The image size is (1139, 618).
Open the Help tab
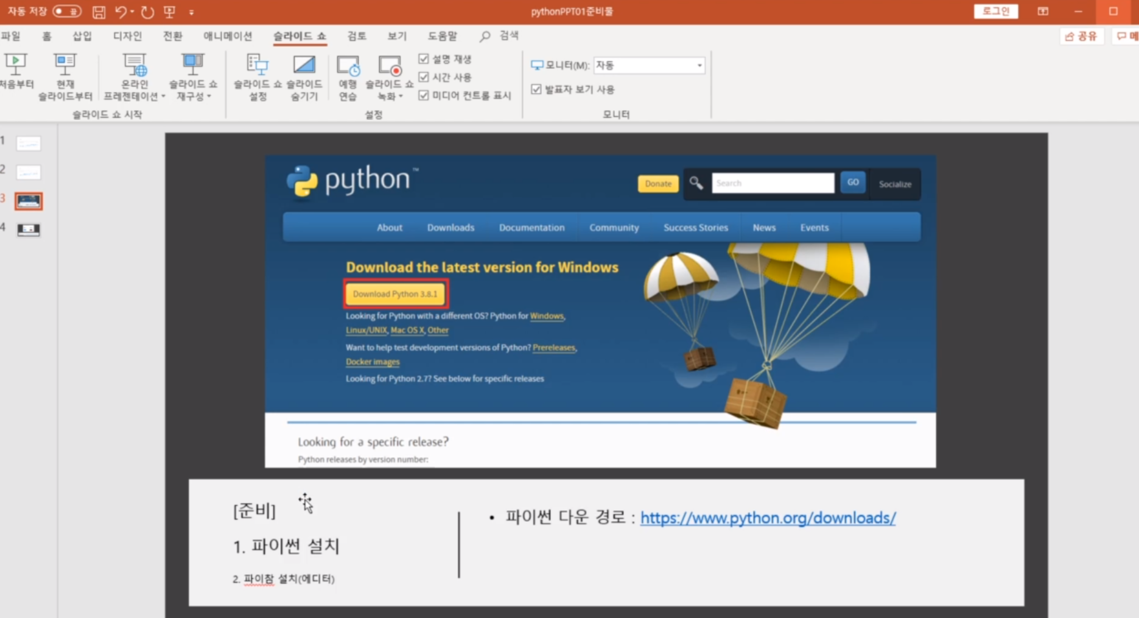[x=443, y=36]
